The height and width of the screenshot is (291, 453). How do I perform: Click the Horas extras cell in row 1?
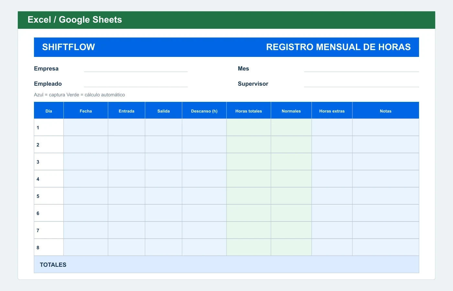(x=332, y=127)
